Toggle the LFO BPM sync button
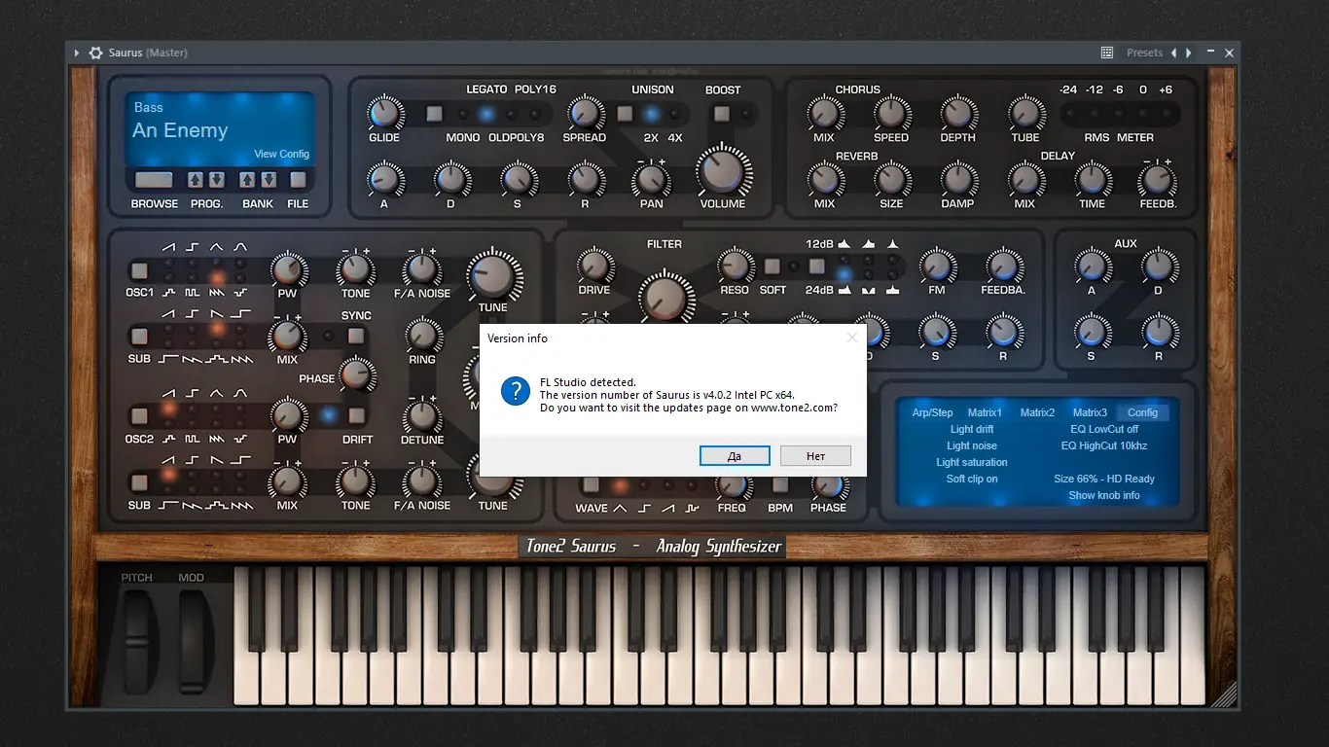 (780, 484)
